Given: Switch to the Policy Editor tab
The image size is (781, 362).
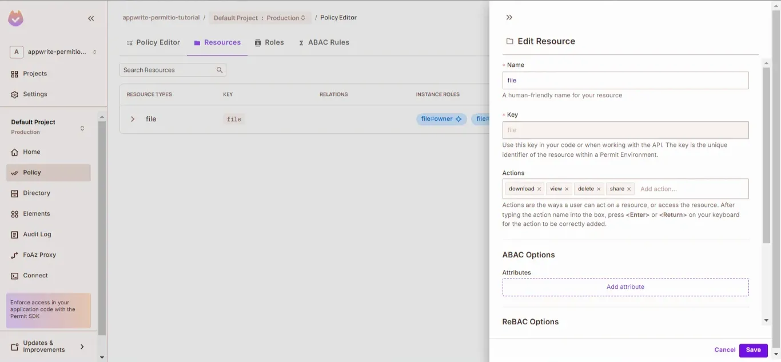Looking at the screenshot, I should [x=153, y=42].
